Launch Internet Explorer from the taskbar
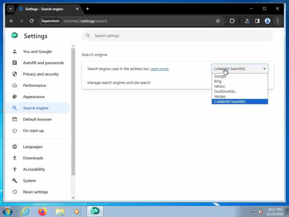This screenshot has height=217, width=289. (25, 211)
